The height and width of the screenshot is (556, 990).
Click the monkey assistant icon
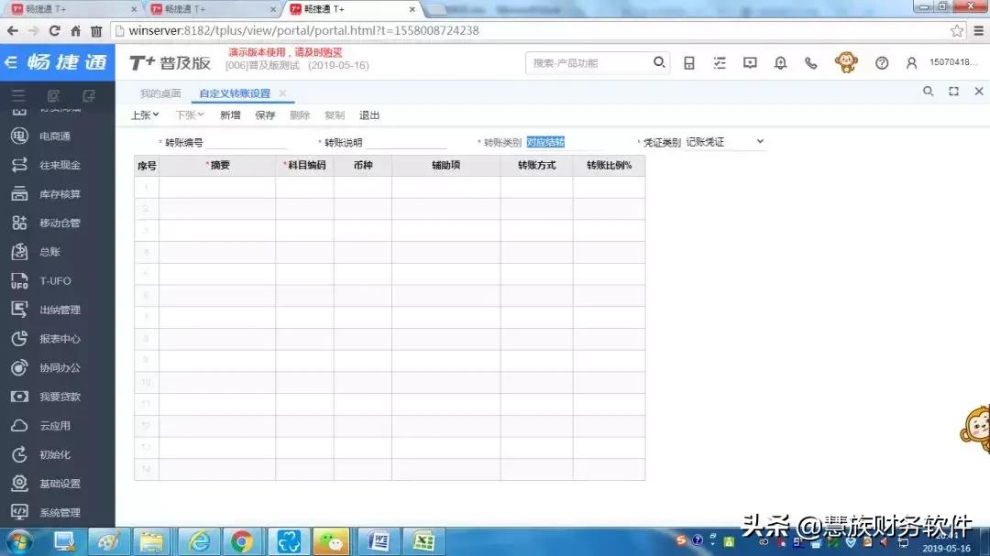tap(845, 62)
